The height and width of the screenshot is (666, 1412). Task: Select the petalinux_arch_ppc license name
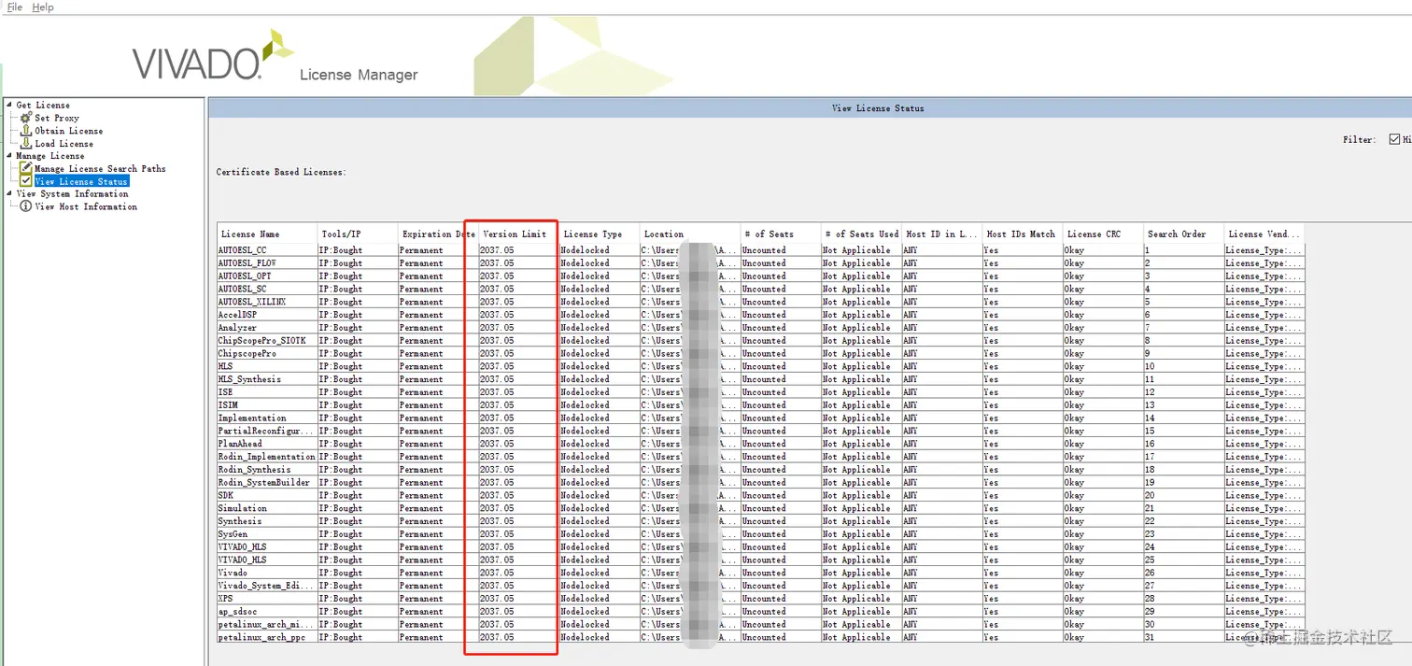click(x=260, y=637)
